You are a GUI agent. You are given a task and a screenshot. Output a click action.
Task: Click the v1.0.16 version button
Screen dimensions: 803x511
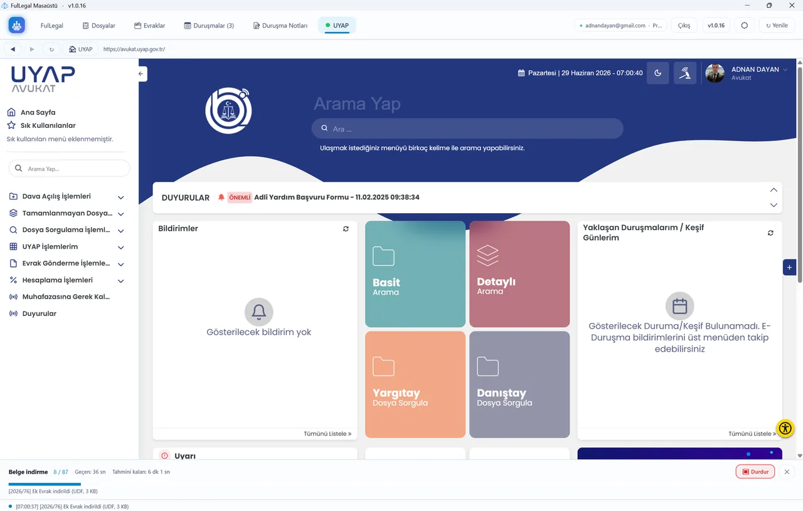point(716,26)
